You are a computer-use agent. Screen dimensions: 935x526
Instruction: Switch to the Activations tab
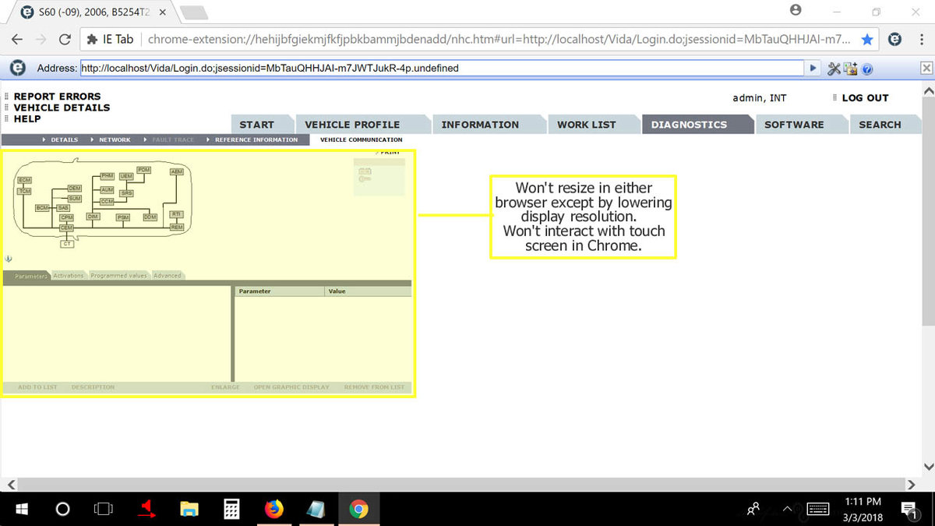(69, 276)
